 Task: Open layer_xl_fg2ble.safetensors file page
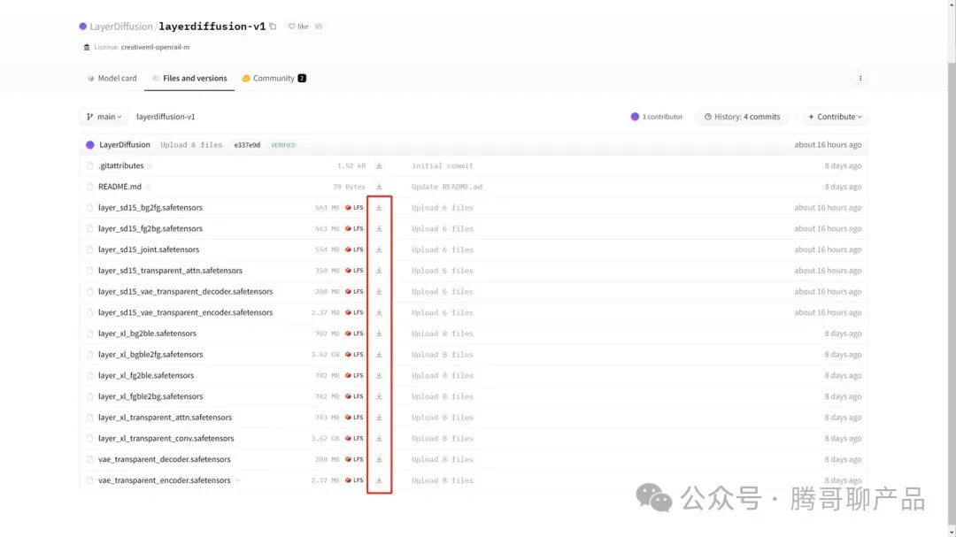coord(146,375)
